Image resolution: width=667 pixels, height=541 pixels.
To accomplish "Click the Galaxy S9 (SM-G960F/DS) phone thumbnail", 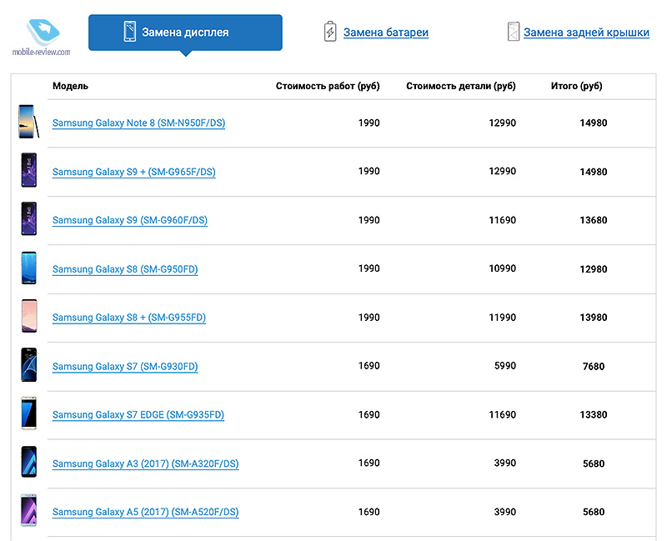I will tap(29, 218).
